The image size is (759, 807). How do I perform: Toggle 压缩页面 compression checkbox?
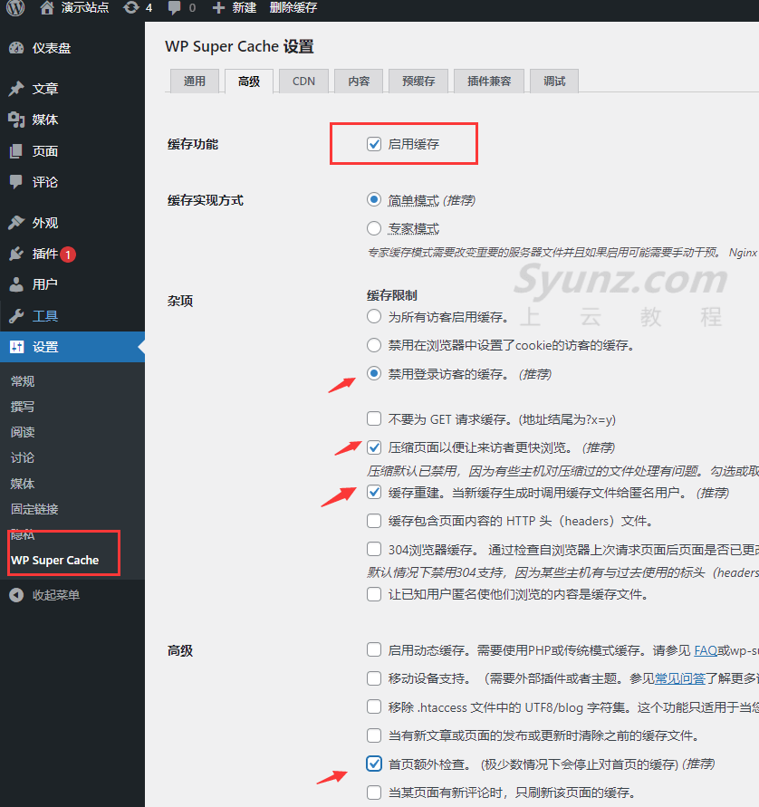coord(374,447)
